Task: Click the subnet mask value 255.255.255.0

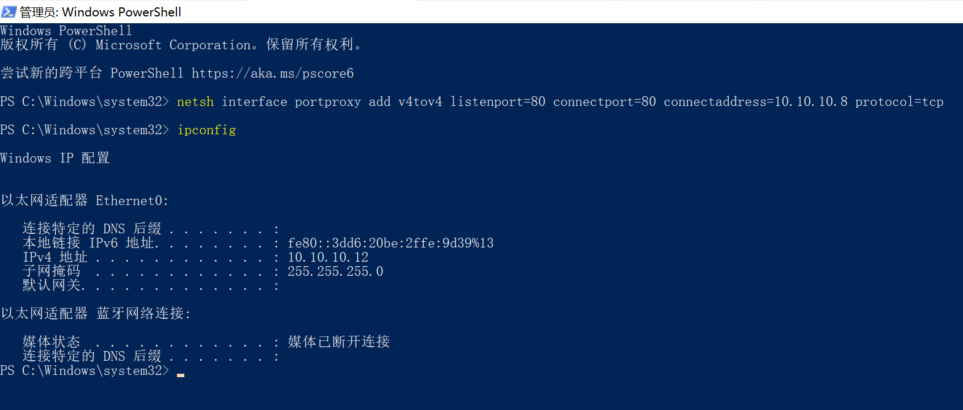Action: click(x=335, y=272)
